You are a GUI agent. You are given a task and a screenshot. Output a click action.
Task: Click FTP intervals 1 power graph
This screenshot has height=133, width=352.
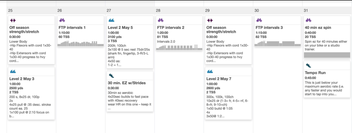[81, 44]
